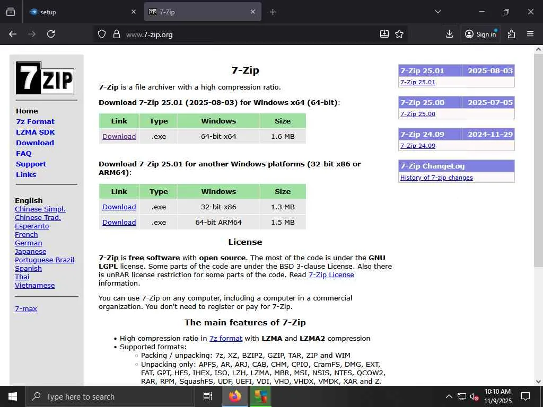The height and width of the screenshot is (407, 543).
Task: Switch language to Spanish
Action: click(x=29, y=269)
